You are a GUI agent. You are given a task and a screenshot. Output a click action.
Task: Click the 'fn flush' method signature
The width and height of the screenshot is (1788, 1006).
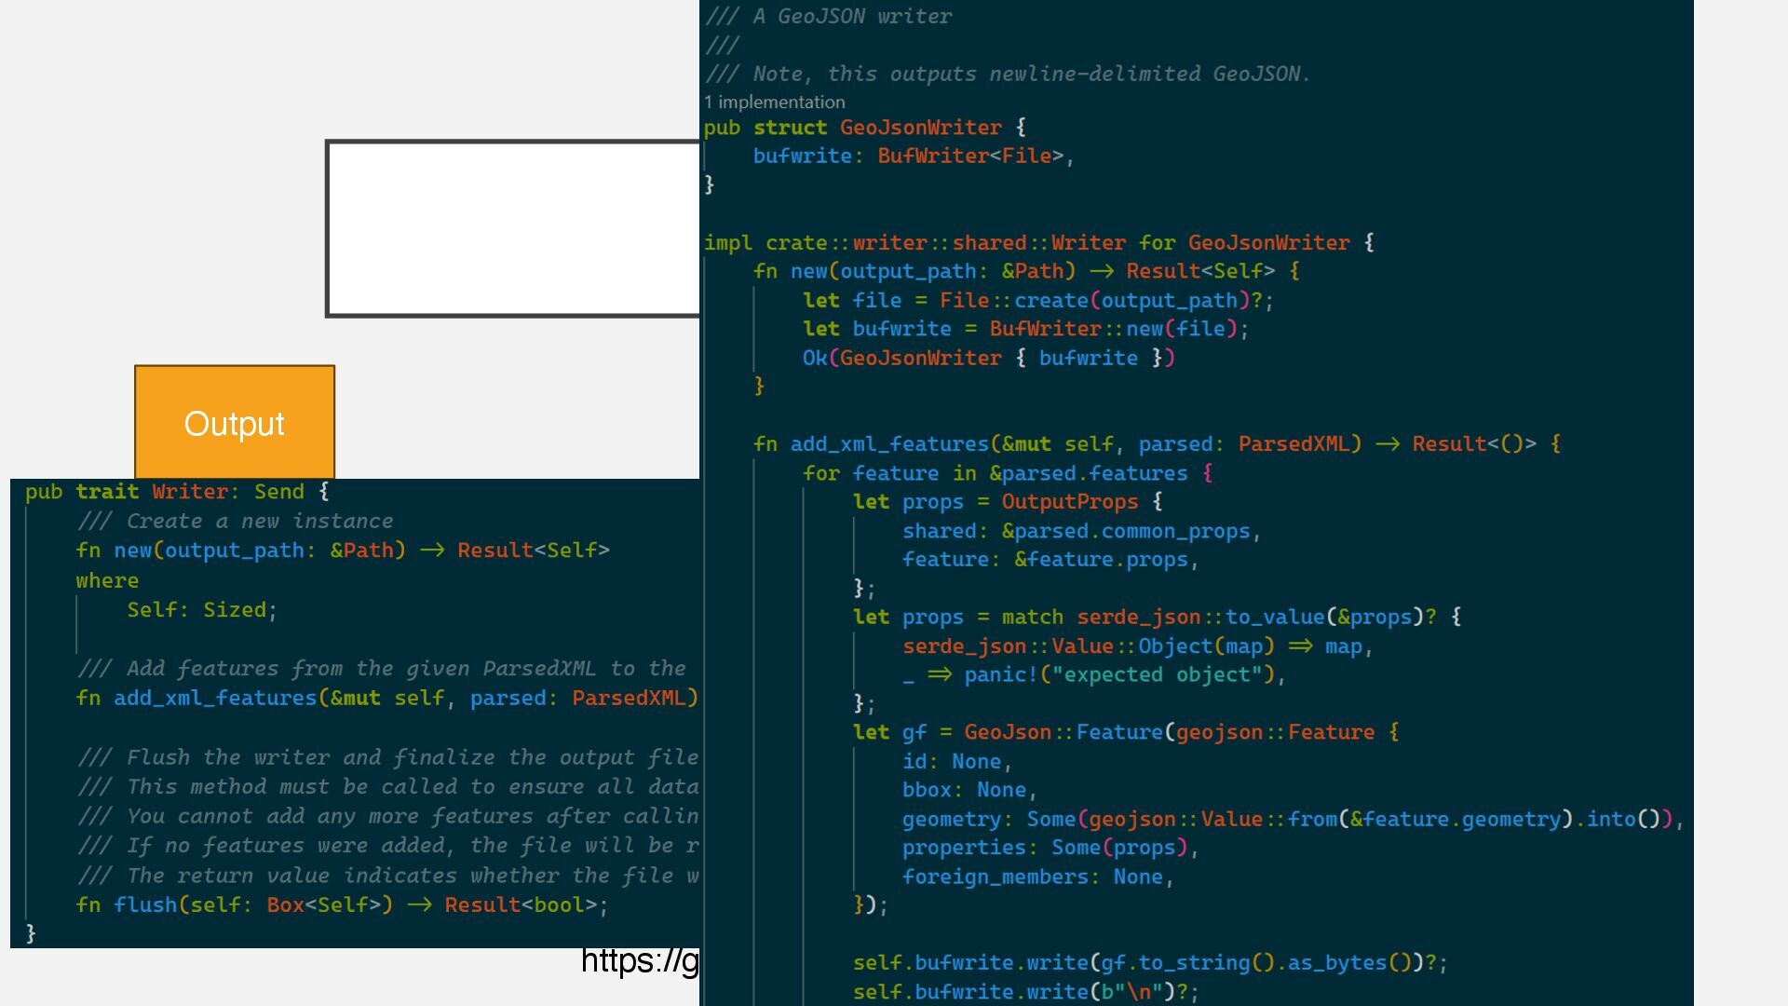pos(341,905)
